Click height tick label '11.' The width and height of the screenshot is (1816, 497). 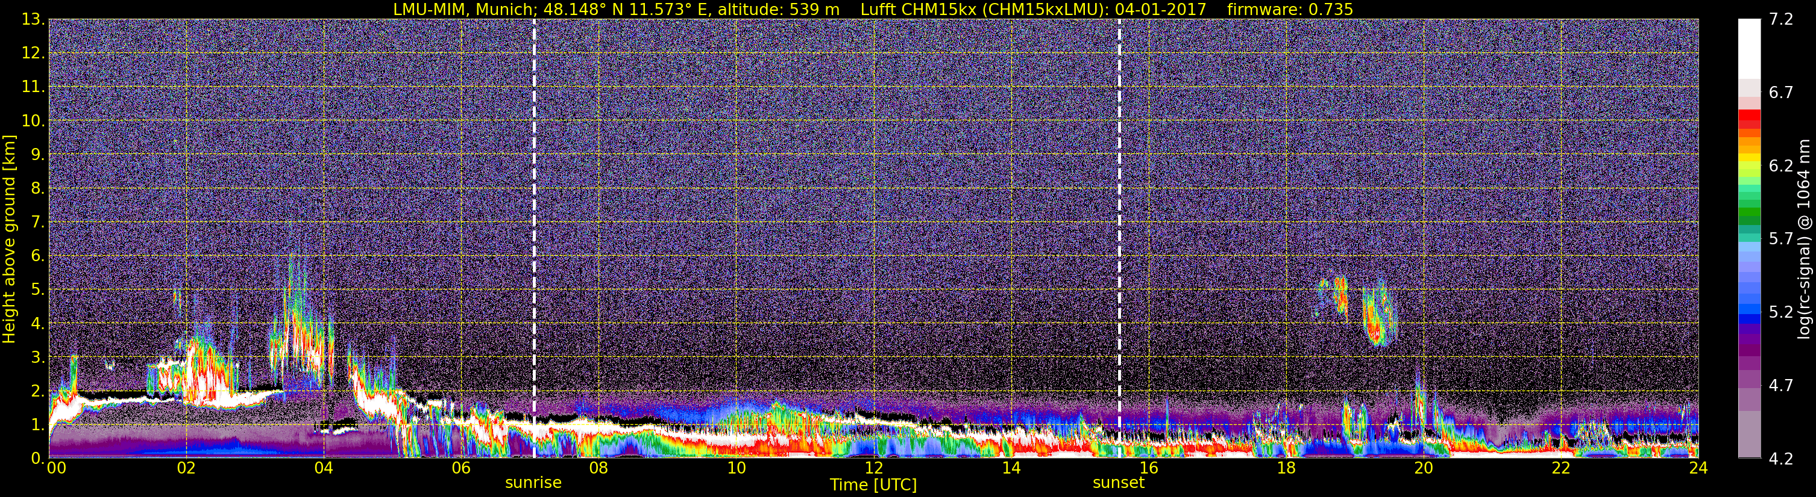click(x=33, y=87)
